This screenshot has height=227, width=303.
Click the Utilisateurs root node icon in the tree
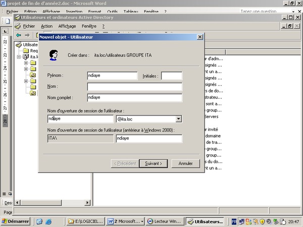point(18,44)
